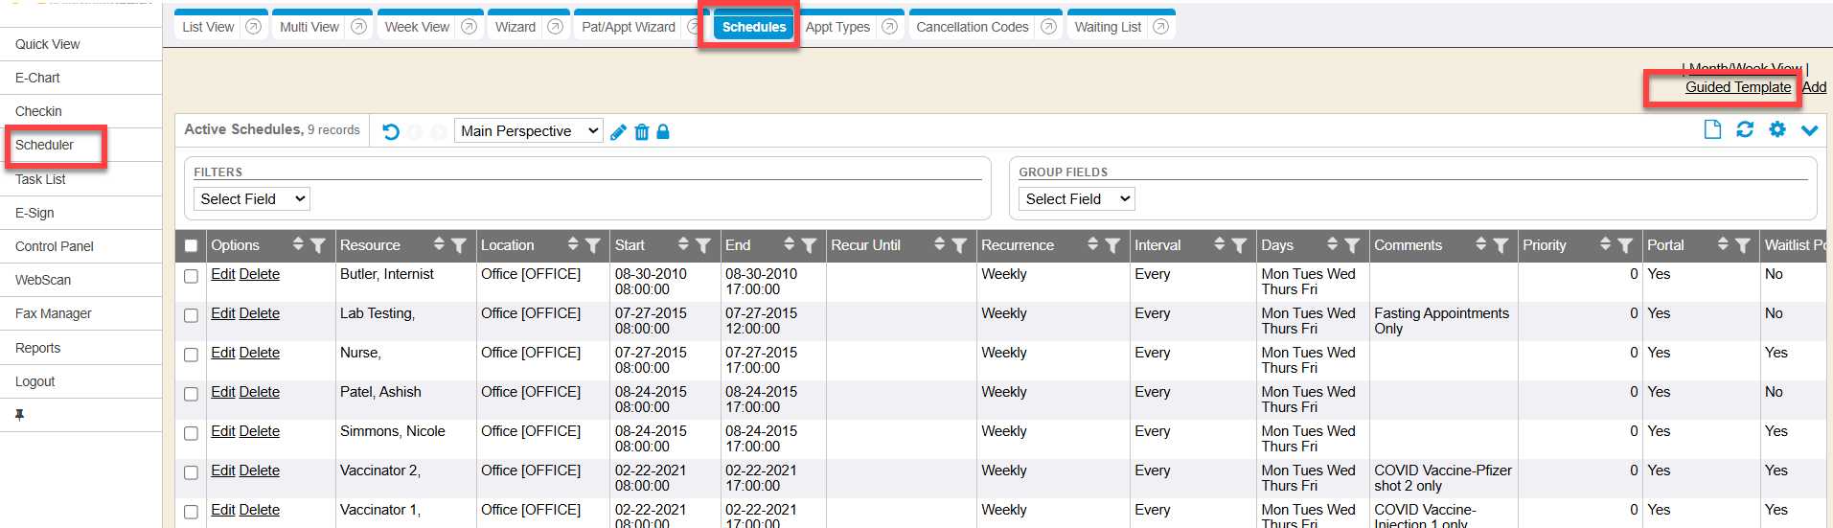Click the blue gear settings icon
Screen dimensions: 1833x528
pyautogui.click(x=1776, y=129)
